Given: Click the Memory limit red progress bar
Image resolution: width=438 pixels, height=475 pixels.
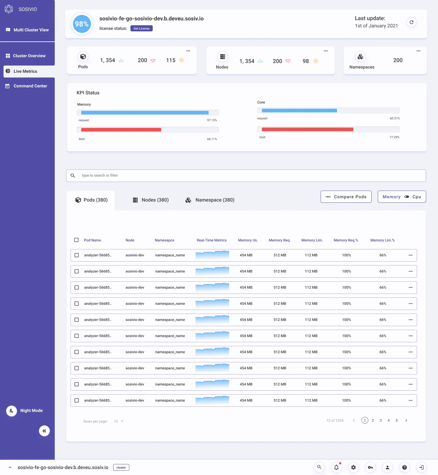Looking at the screenshot, I should pyautogui.click(x=148, y=130).
